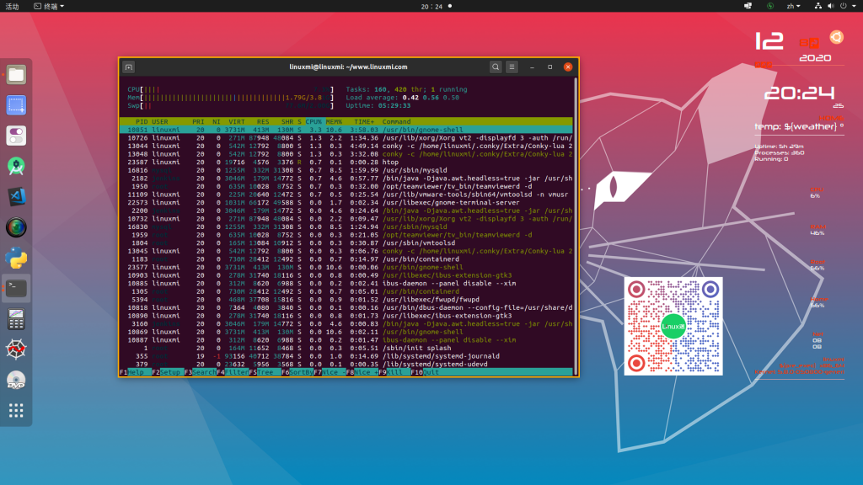The image size is (863, 485).
Task: Sort by the CPU% column header
Action: click(x=314, y=121)
